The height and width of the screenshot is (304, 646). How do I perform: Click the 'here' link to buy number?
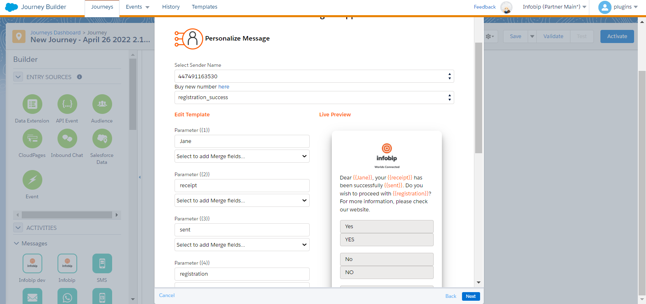[x=224, y=87]
